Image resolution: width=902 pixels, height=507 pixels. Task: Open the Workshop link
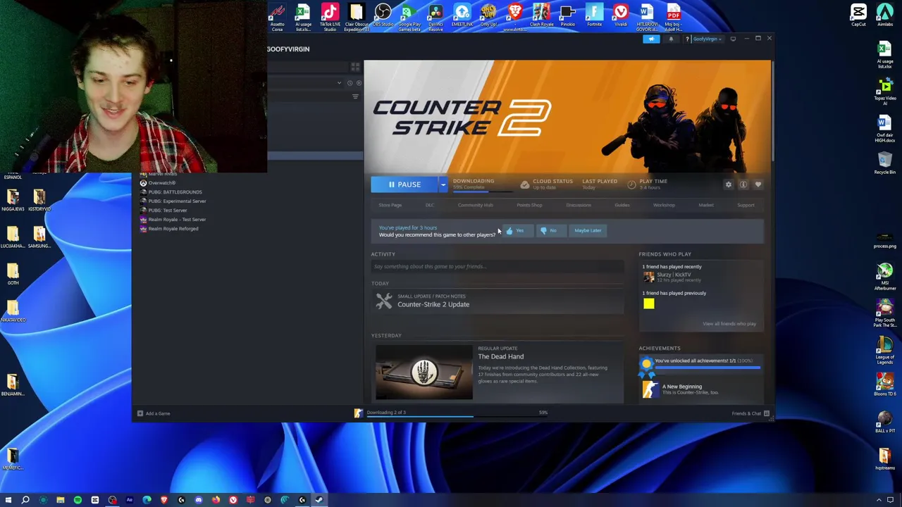coord(664,205)
